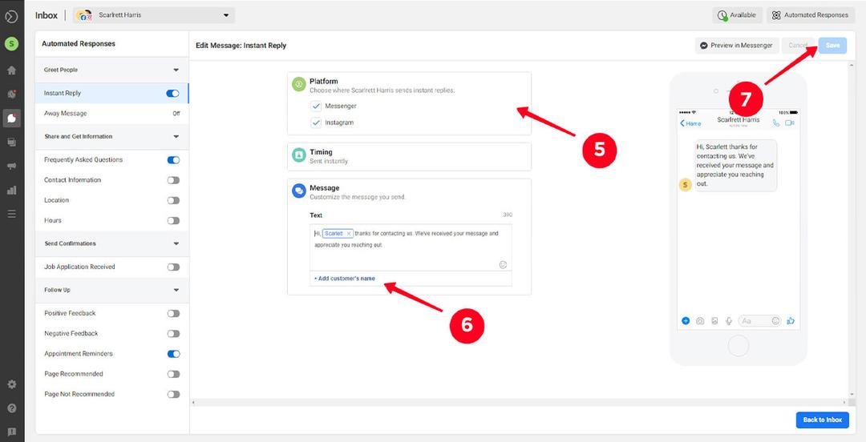866x442 pixels.
Task: Click the image gallery icon in phone preview
Action: [714, 320]
